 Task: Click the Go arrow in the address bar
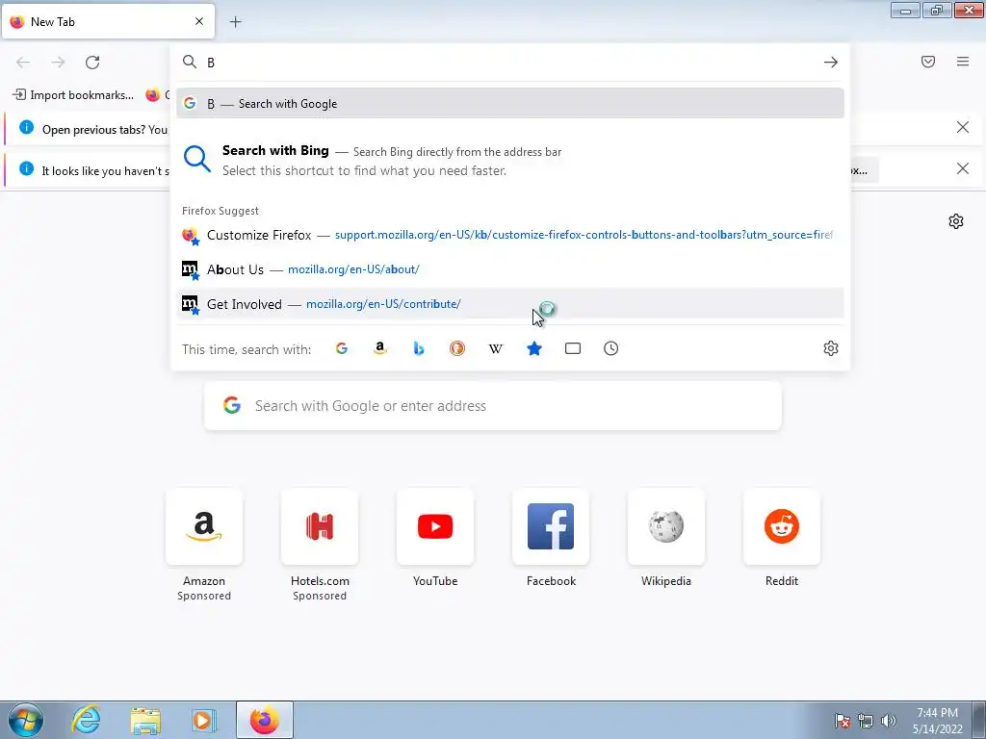831,63
